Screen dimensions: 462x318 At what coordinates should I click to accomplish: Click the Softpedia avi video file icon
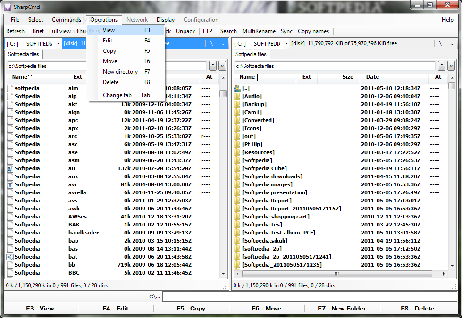(x=10, y=184)
